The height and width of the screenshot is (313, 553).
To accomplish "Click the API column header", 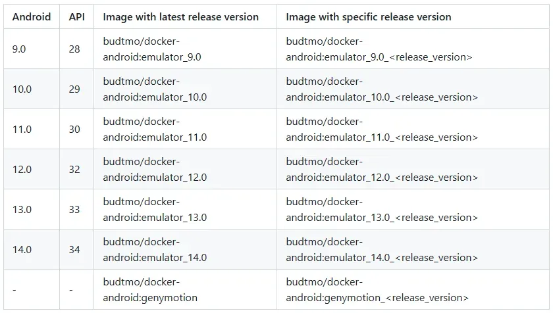I will [77, 17].
